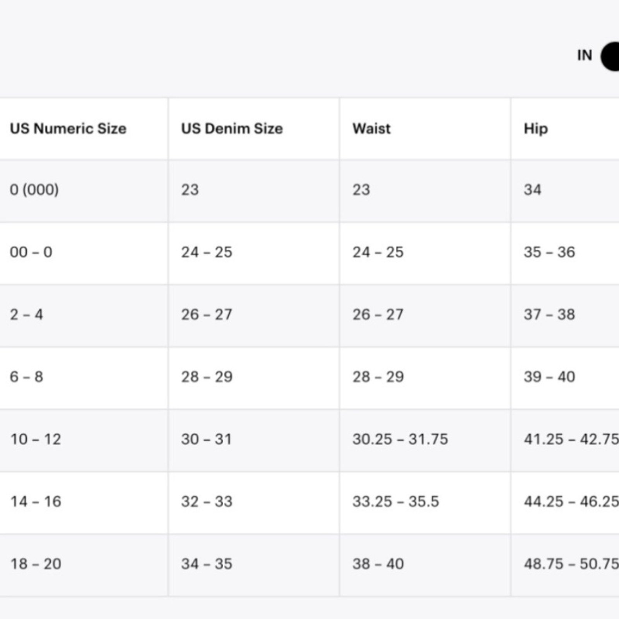Click the Waist column header

[x=371, y=129]
